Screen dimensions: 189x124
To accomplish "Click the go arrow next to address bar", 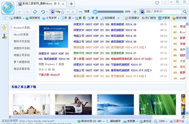I will click(73, 12).
